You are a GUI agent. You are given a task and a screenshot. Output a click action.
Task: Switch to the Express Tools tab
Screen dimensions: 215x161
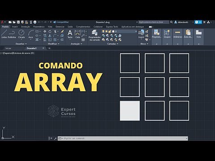tap(112, 27)
